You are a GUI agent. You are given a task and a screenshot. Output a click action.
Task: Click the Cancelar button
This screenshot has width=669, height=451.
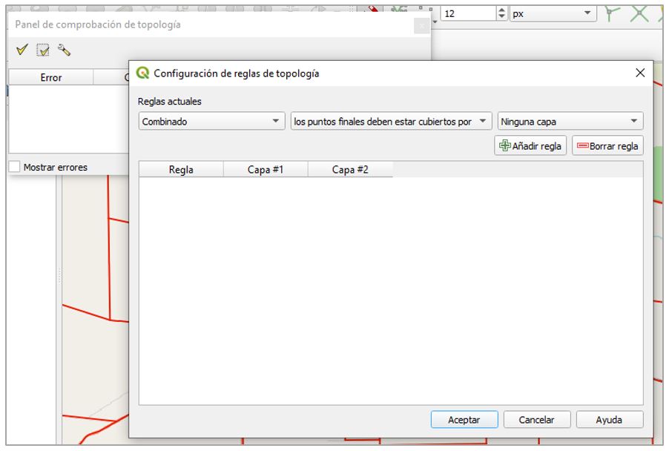click(537, 419)
